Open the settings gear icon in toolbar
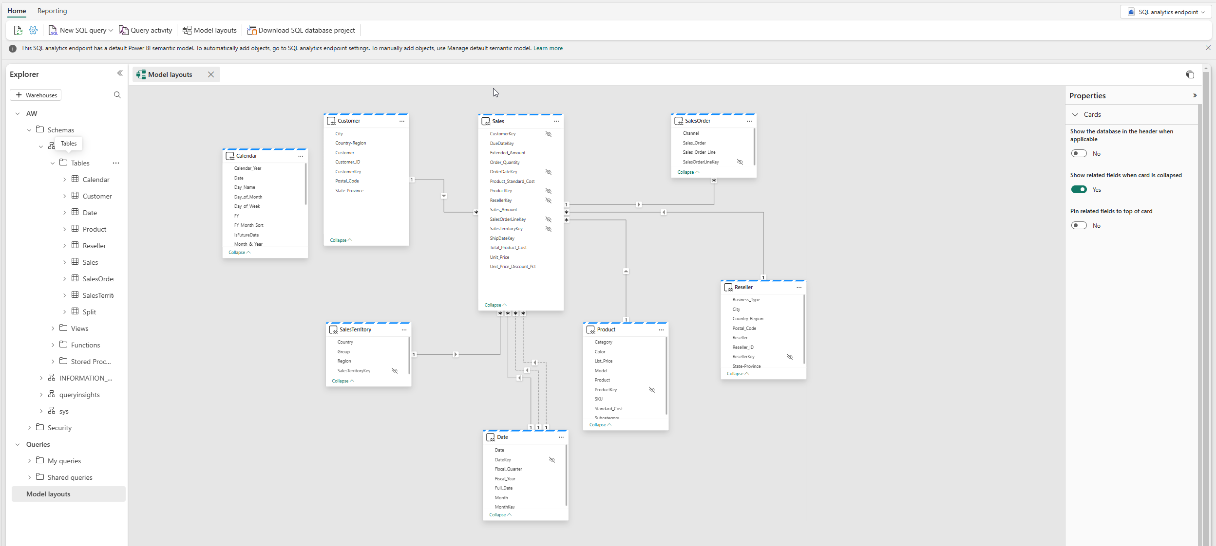The image size is (1216, 546). tap(33, 30)
